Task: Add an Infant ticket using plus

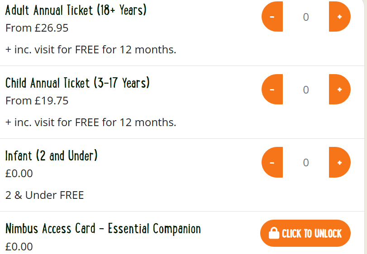Action: click(x=339, y=162)
